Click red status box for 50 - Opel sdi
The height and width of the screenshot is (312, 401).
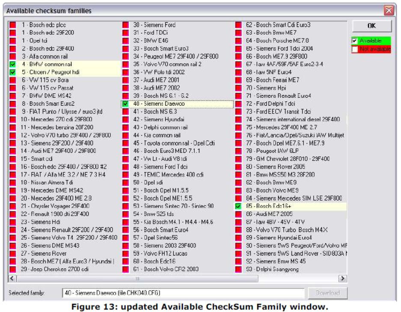[125, 183]
